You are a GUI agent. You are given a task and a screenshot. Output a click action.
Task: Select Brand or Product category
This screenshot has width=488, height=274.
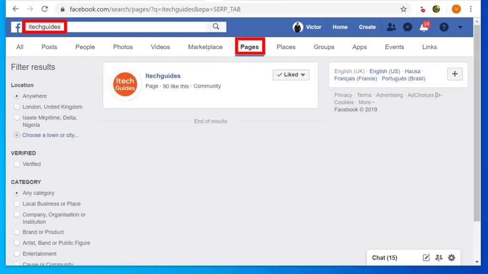[17, 232]
